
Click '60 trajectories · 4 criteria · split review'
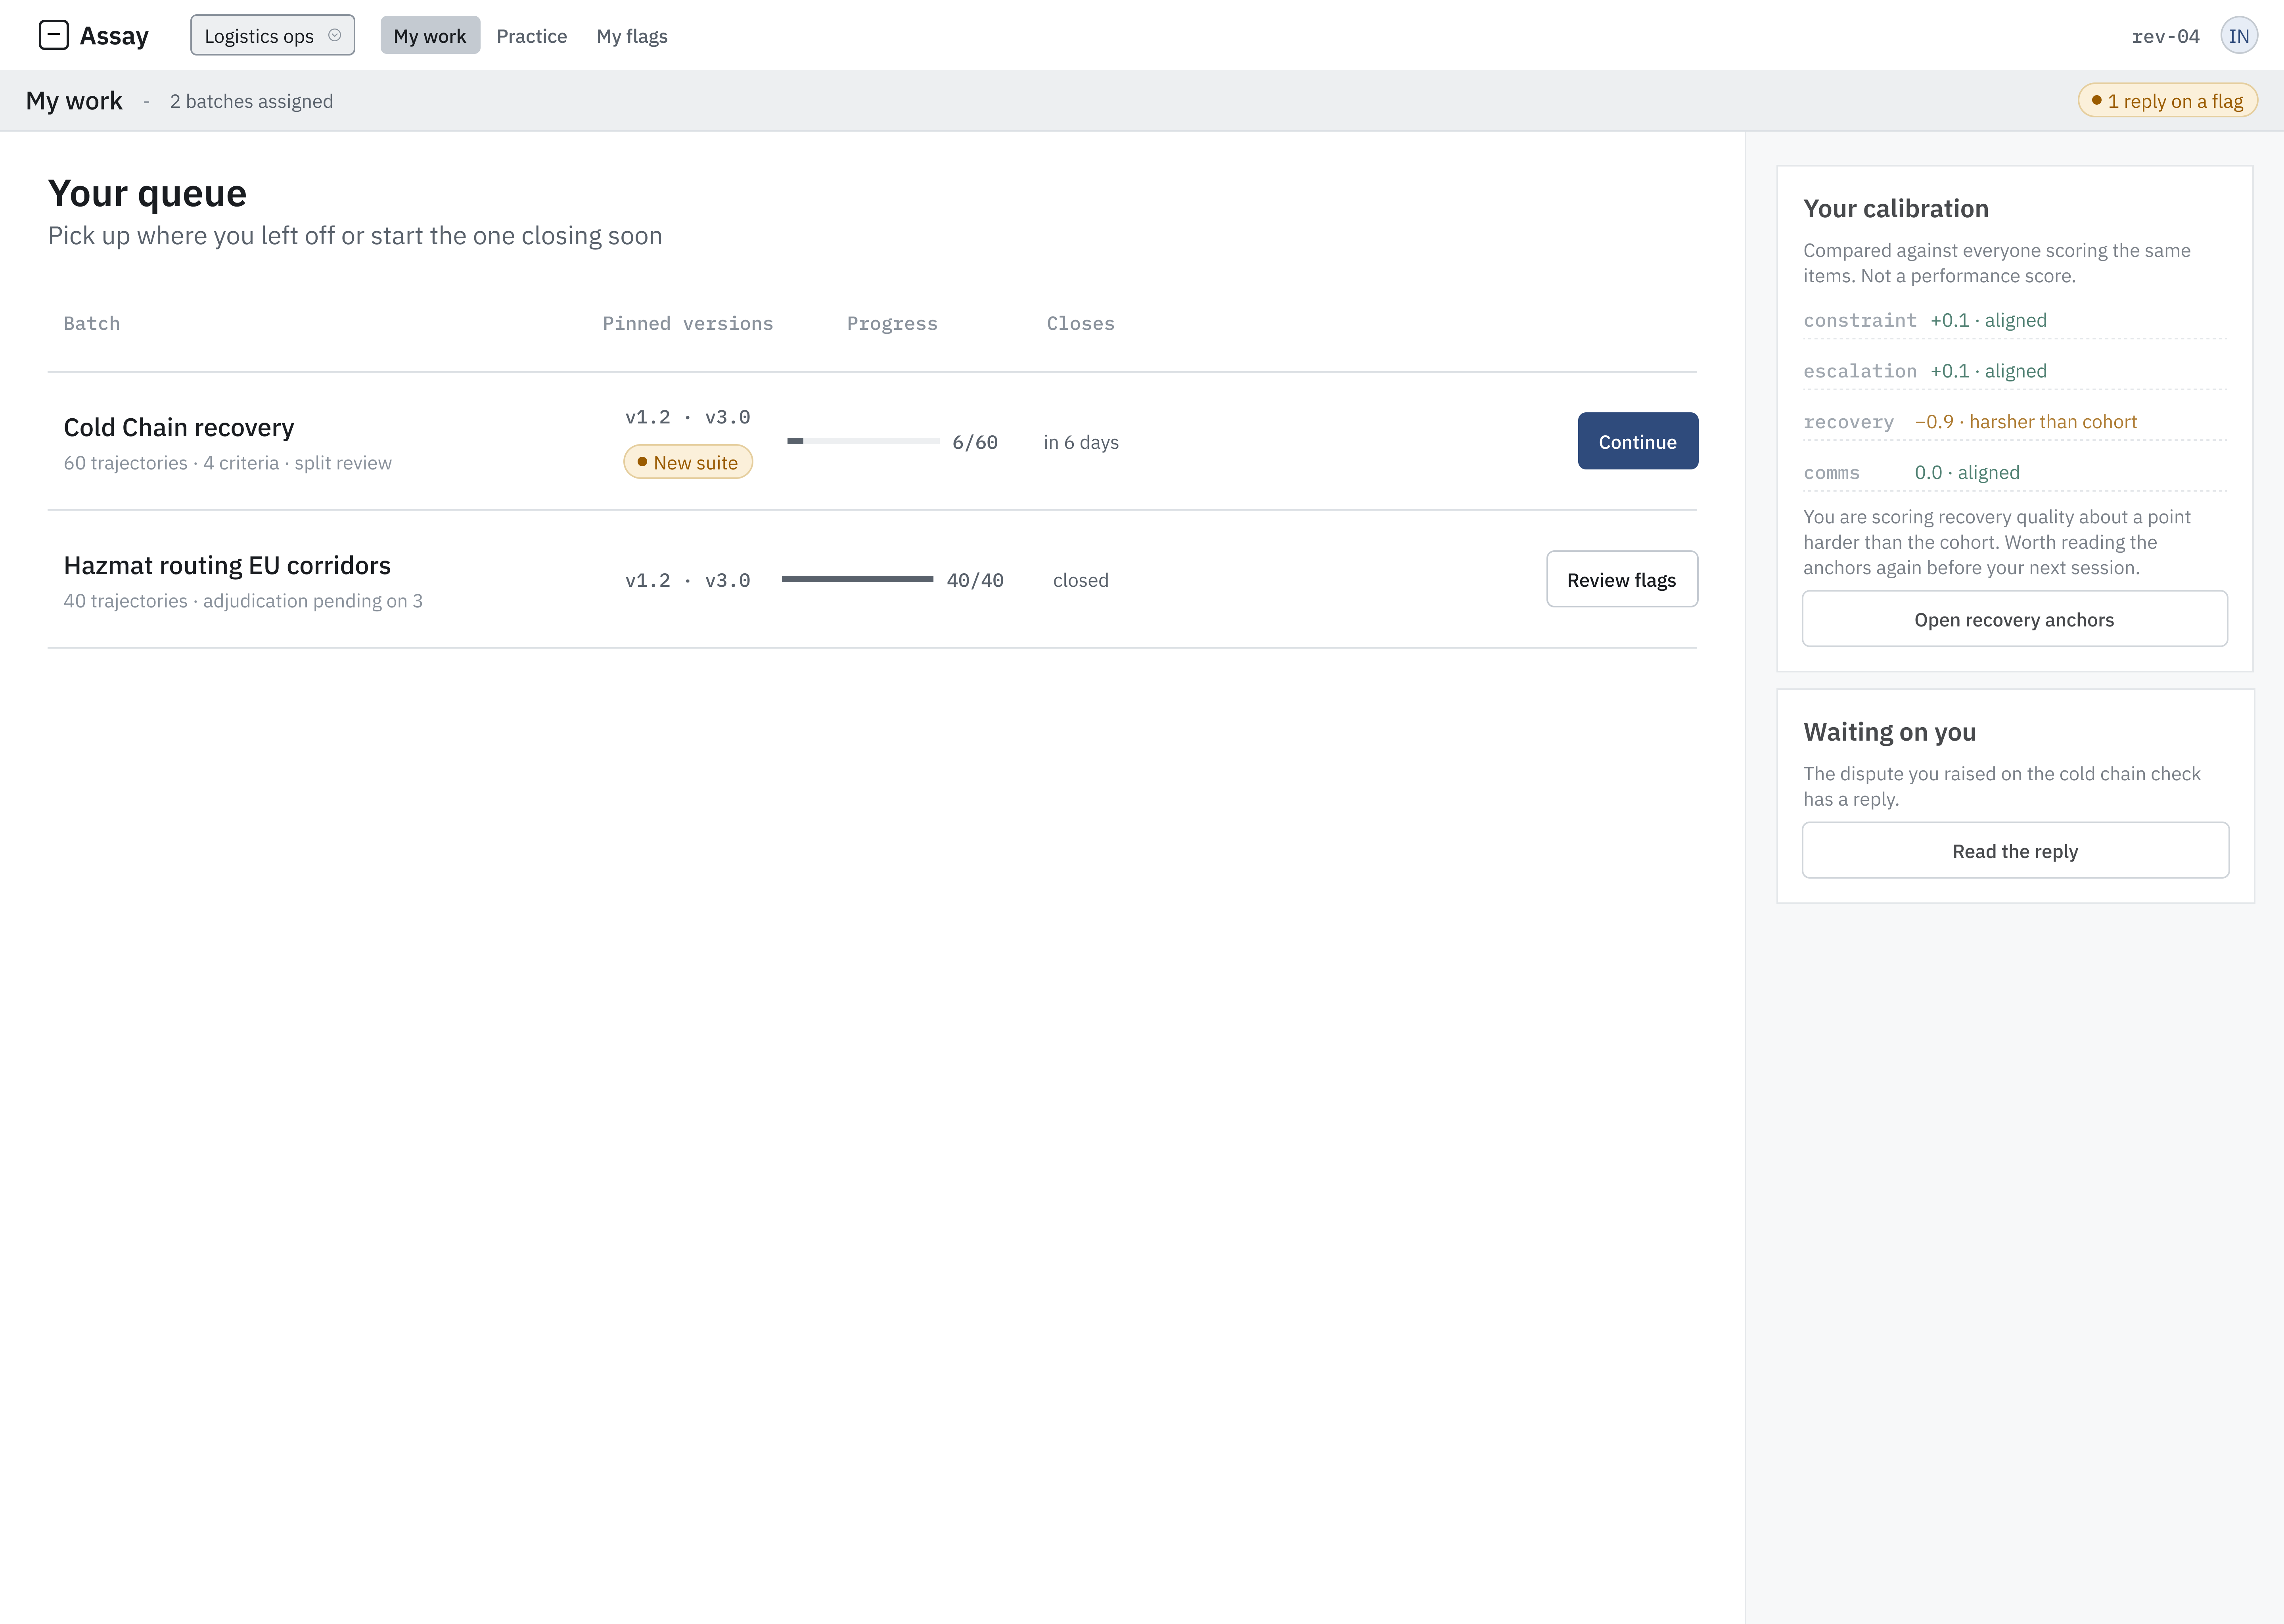pos(228,463)
